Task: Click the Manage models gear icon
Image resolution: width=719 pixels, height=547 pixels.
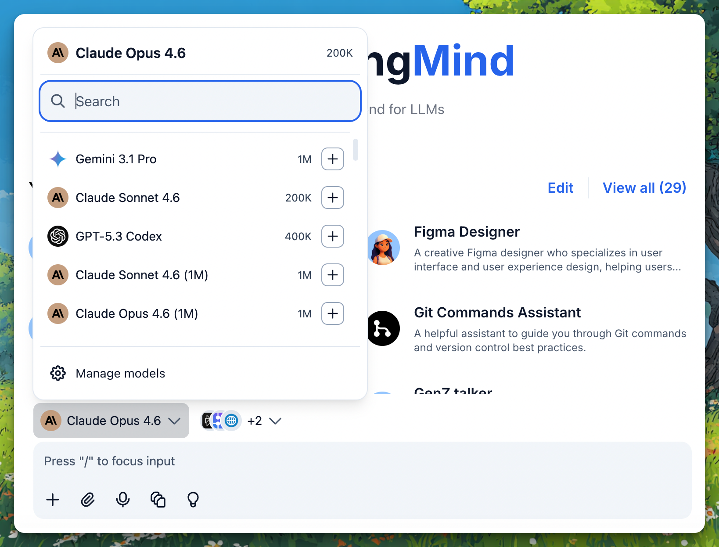Action: [x=58, y=373]
